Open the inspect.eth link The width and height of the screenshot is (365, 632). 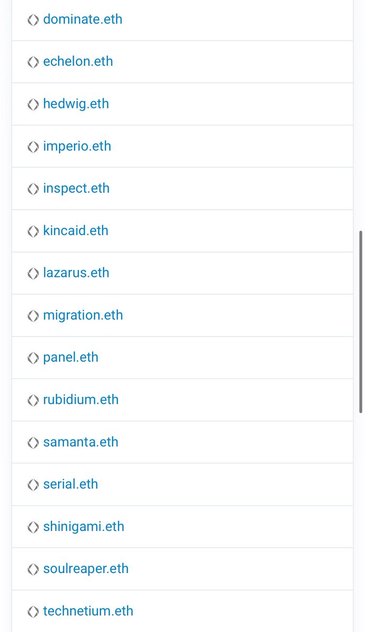click(76, 188)
